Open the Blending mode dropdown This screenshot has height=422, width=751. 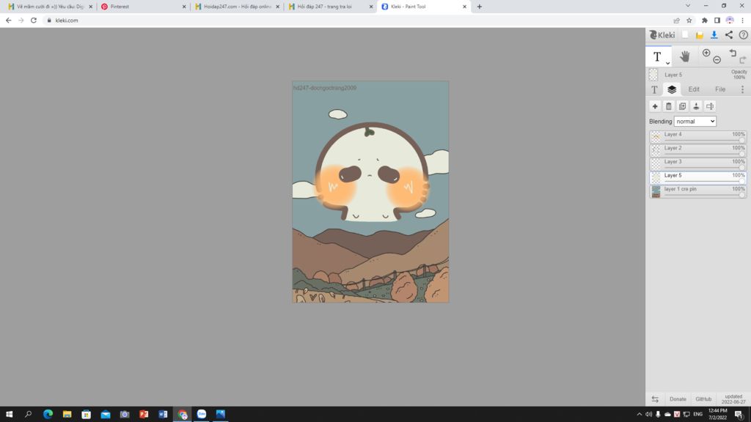tap(695, 122)
